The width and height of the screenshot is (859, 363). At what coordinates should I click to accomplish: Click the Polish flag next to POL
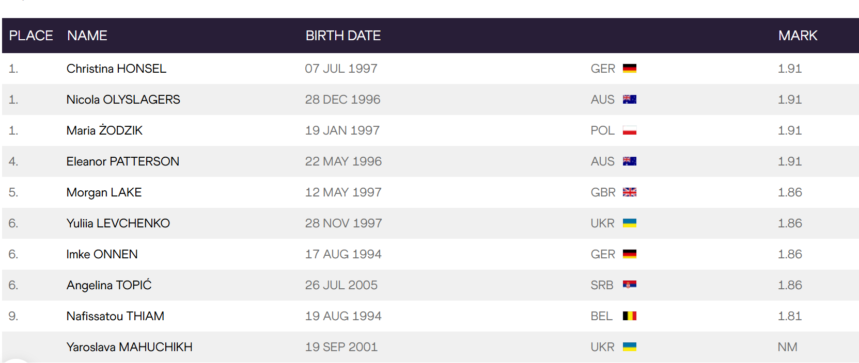[629, 130]
